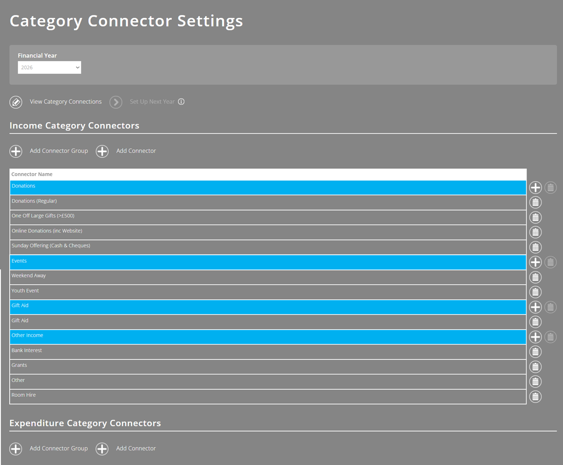Image resolution: width=563 pixels, height=465 pixels.
Task: Add a connector to the Gift Aid group
Action: [535, 307]
